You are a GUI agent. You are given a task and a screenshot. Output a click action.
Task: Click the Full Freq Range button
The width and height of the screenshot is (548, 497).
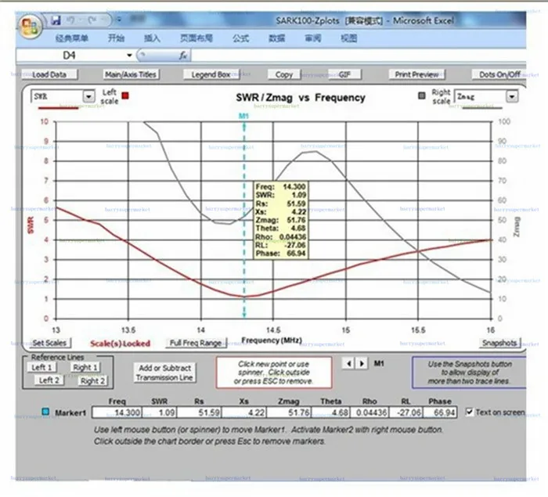pyautogui.click(x=196, y=343)
